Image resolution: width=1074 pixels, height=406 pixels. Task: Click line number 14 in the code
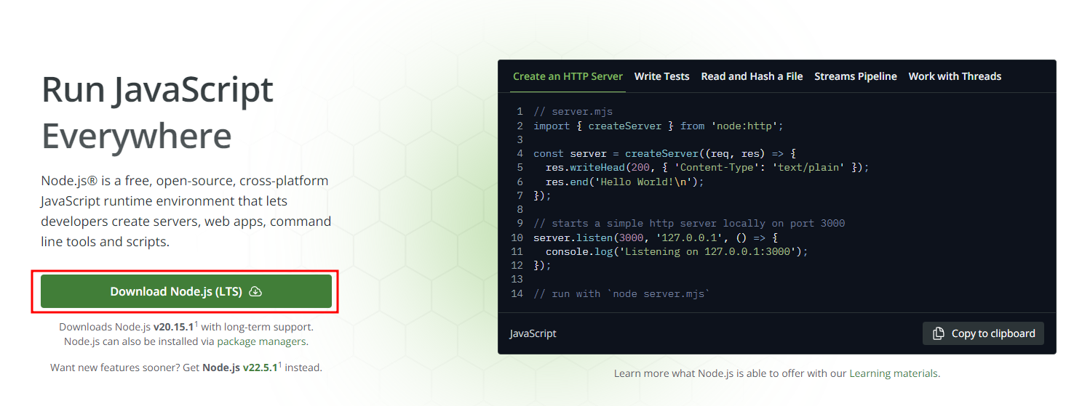(517, 293)
